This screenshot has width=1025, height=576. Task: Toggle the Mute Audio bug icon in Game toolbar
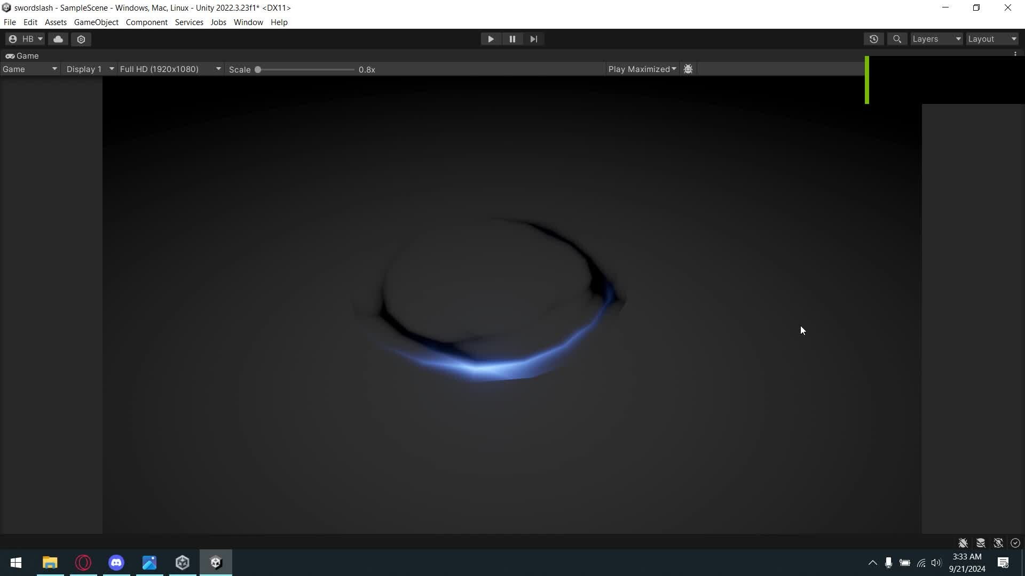688,69
